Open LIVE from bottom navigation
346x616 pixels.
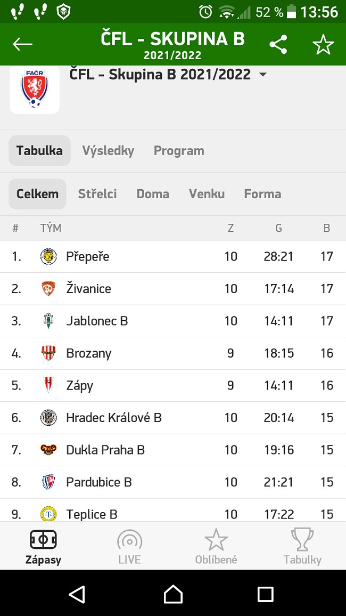(x=129, y=546)
